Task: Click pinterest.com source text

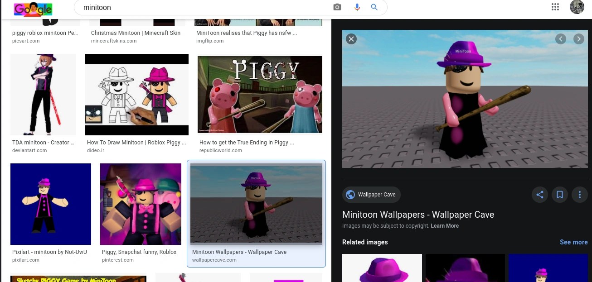Action: 118,260
